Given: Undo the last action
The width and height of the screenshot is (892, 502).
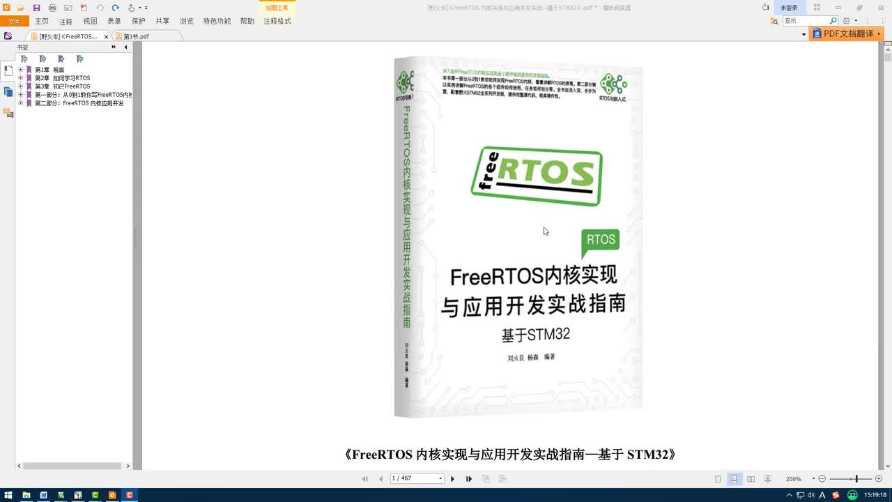Looking at the screenshot, I should pyautogui.click(x=100, y=8).
